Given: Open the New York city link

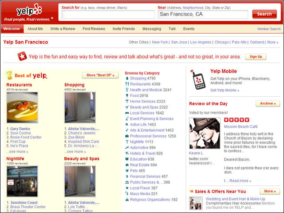Looking at the screenshot, I should (x=160, y=42).
